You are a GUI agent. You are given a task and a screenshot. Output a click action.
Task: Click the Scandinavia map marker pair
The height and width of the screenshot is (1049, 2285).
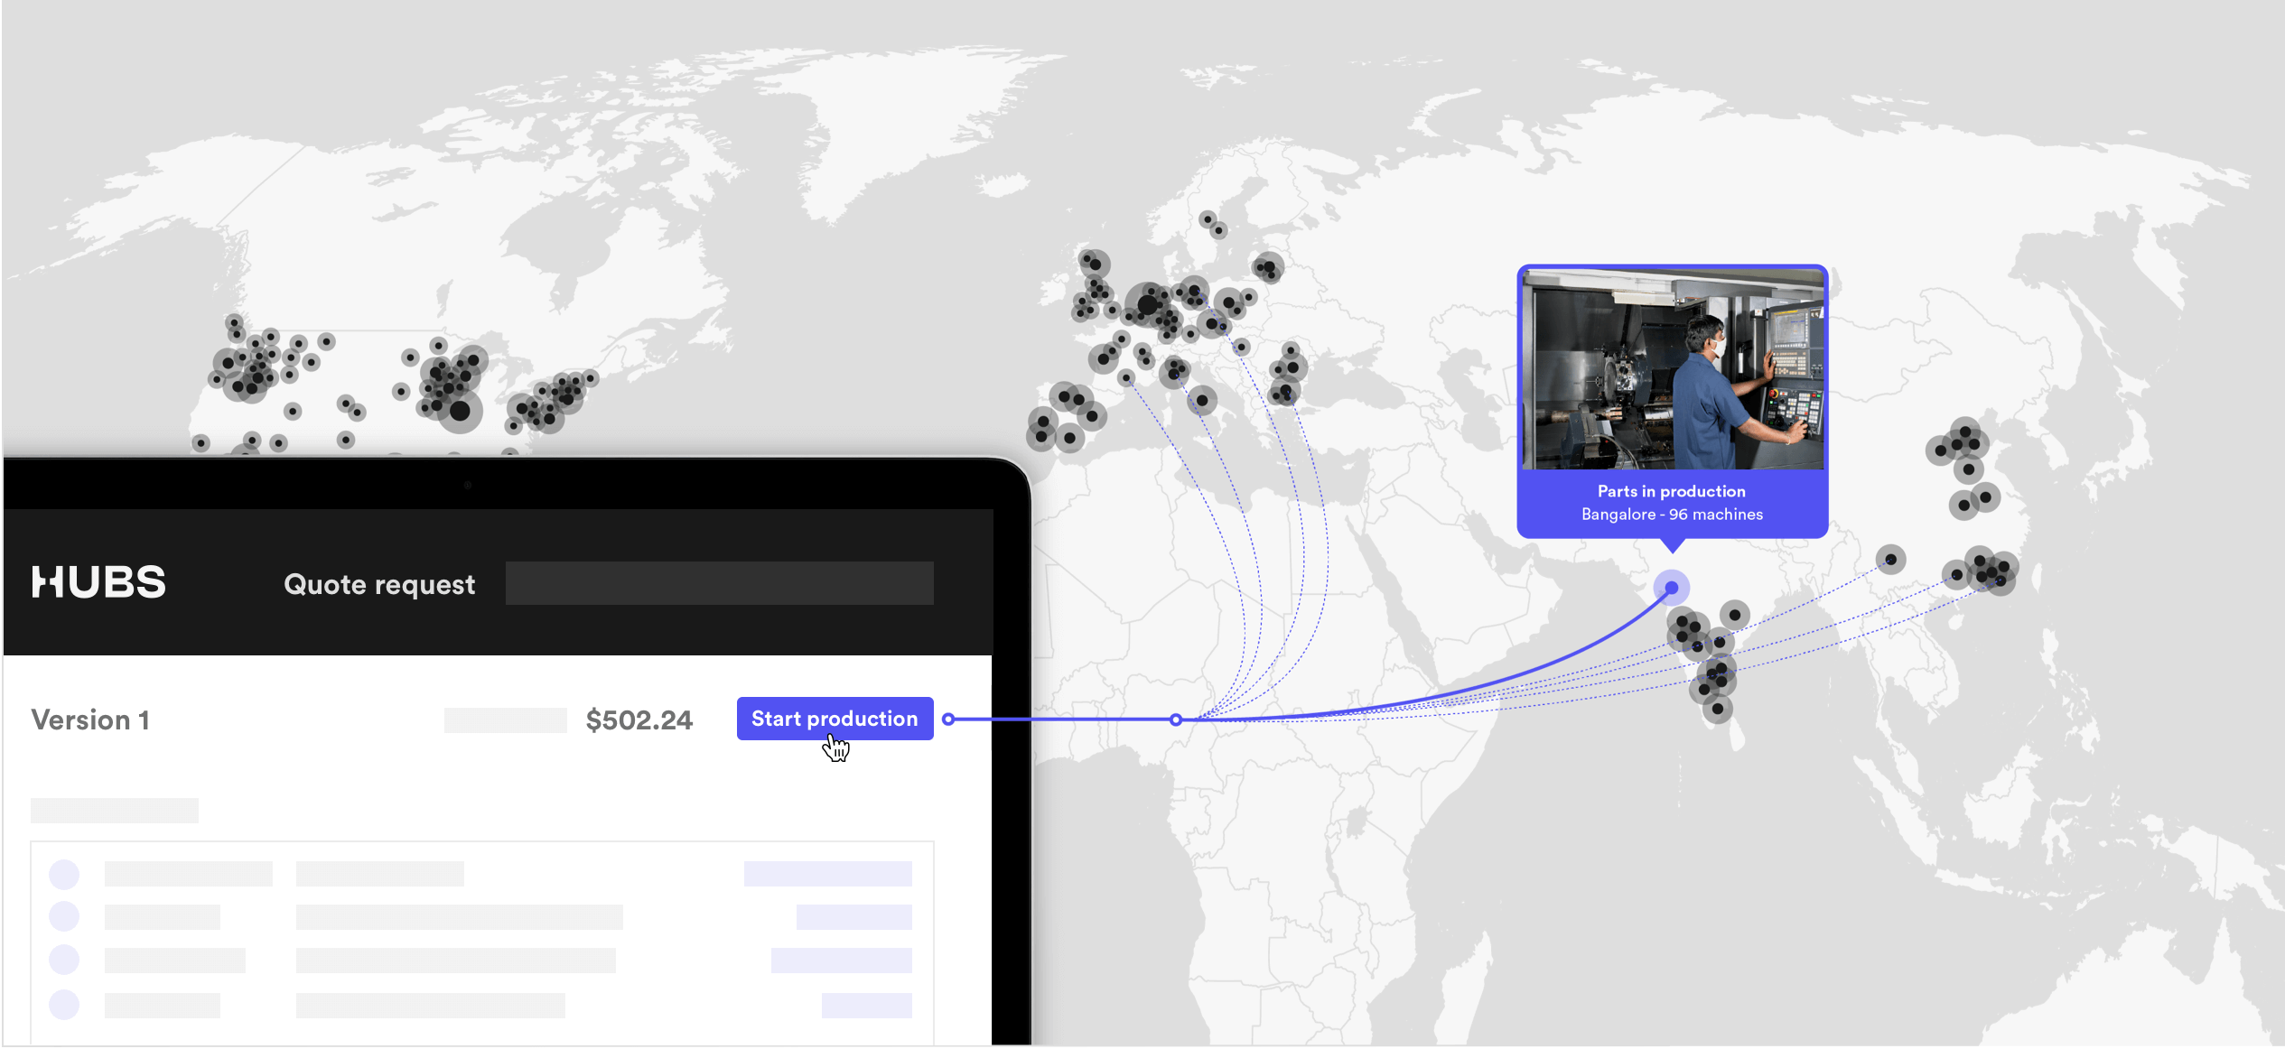point(1213,225)
